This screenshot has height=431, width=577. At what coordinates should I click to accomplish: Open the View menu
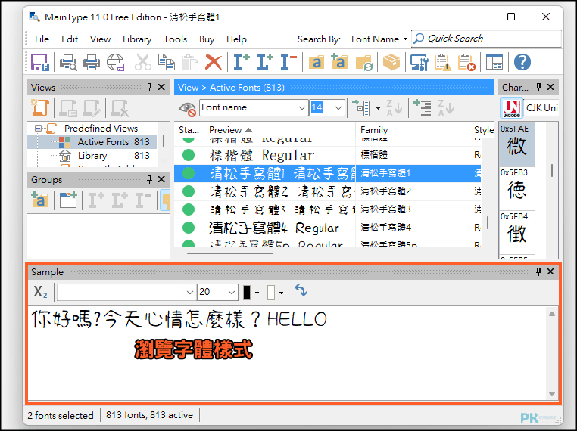100,39
